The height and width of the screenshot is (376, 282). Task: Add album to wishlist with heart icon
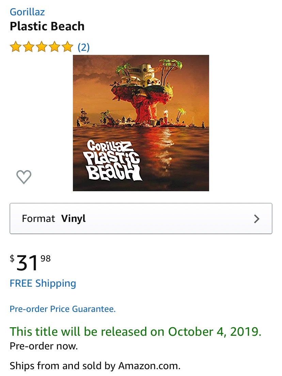[x=24, y=177]
